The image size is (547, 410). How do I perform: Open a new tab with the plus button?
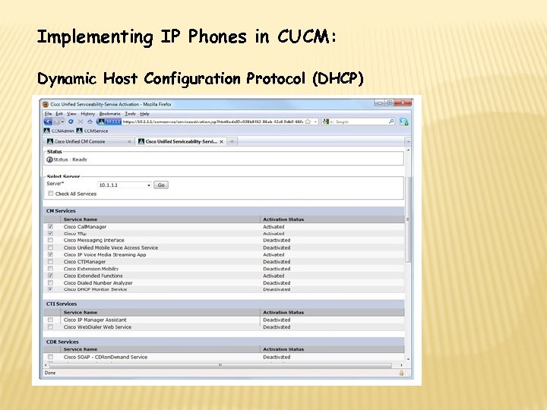coord(232,141)
